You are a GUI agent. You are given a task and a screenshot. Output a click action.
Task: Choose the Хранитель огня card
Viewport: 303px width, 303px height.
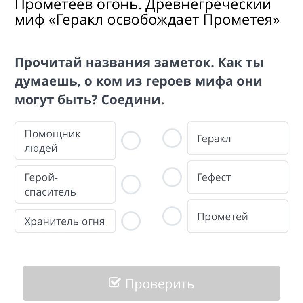(65, 221)
